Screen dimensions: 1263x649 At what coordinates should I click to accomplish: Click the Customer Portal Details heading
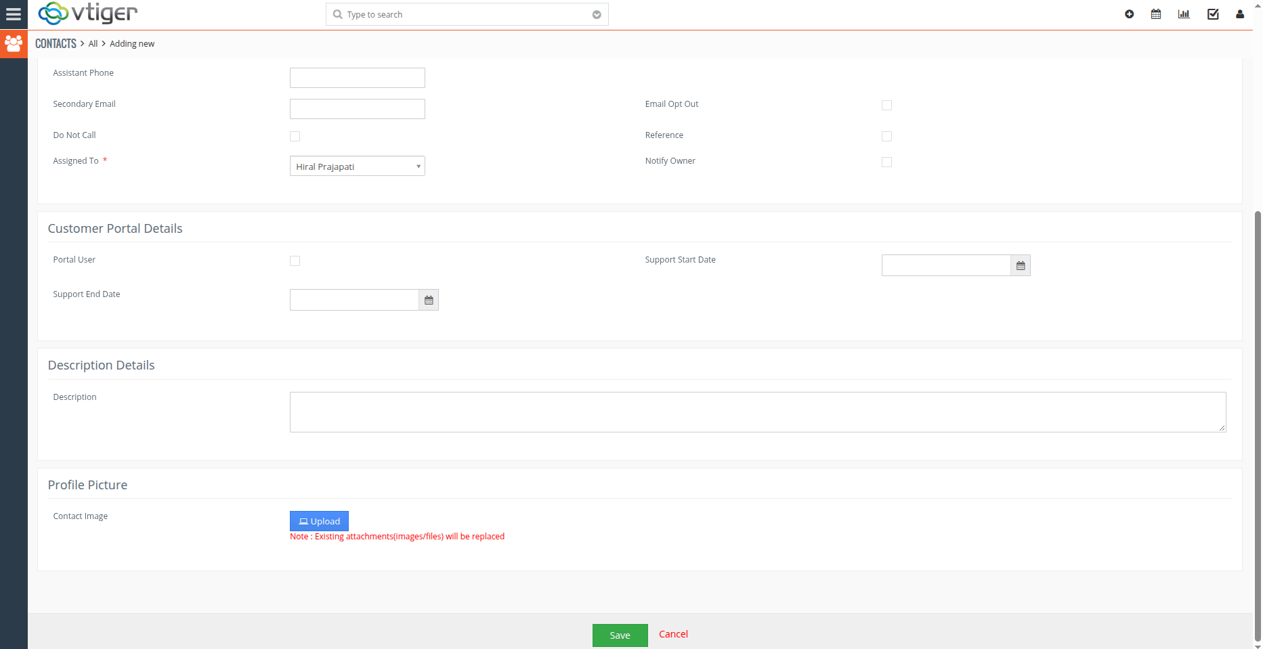pos(115,229)
